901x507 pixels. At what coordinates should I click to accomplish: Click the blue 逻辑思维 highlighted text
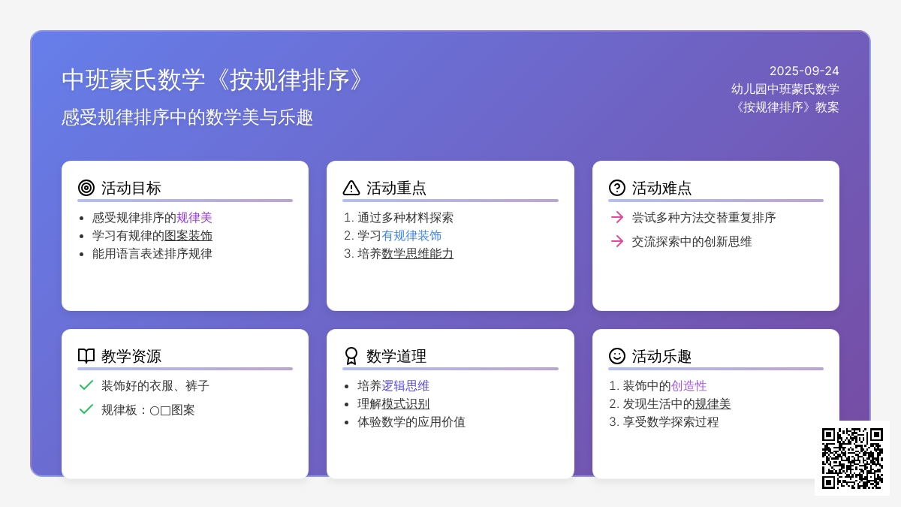(405, 386)
